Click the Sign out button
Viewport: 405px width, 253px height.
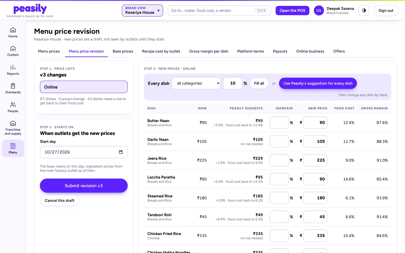pyautogui.click(x=386, y=10)
